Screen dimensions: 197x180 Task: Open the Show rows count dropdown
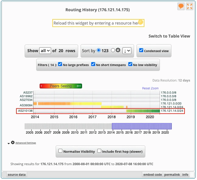click(45, 51)
